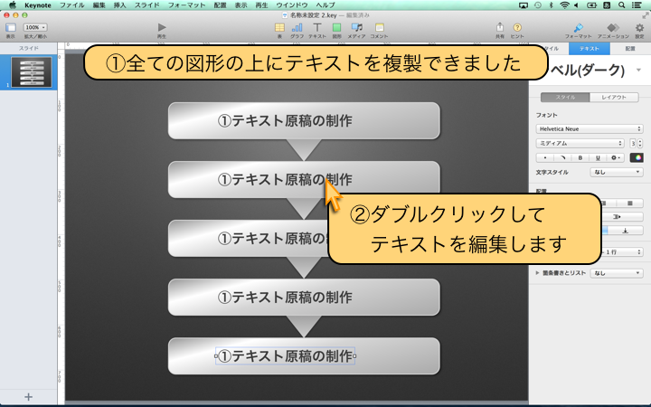Click the Chart (グラフ) toolbar icon

click(x=297, y=28)
